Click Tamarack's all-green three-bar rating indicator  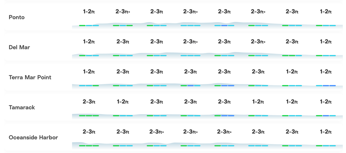tap(89, 116)
